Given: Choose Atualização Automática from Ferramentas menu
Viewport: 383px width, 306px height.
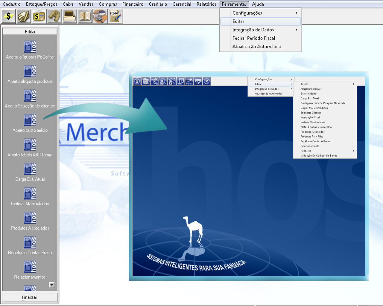Looking at the screenshot, I should tap(256, 47).
